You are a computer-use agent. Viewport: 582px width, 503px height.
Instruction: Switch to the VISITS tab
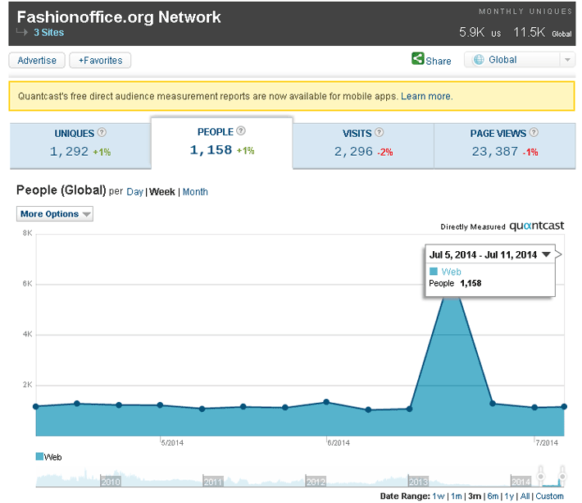[x=363, y=145]
